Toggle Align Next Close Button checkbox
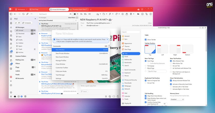This screenshot has width=215, height=113. [x=146, y=96]
